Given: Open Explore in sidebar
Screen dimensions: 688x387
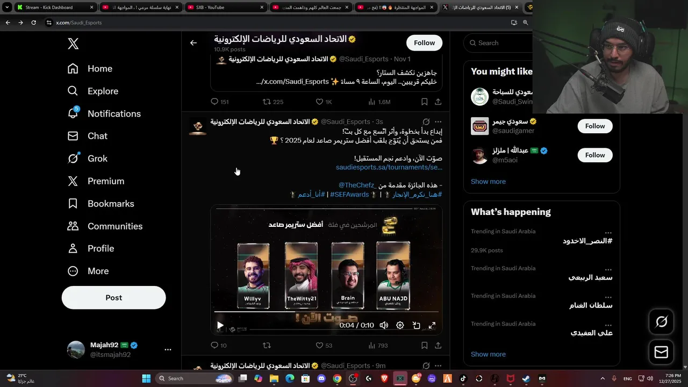Looking at the screenshot, I should (92, 91).
